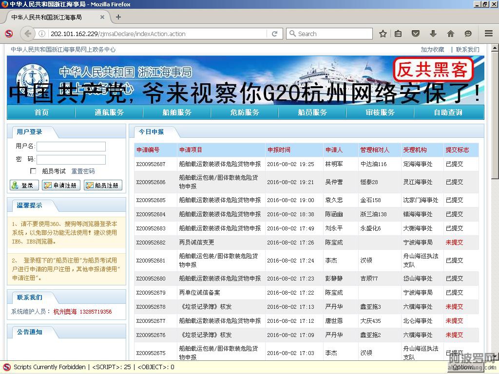Click the 登录 login button

pyautogui.click(x=24, y=186)
